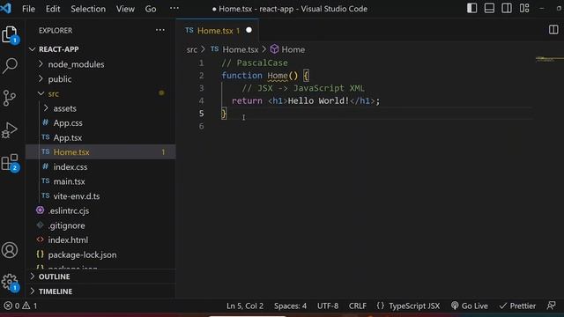
Task: Click the return keyword on line 4
Action: click(247, 100)
